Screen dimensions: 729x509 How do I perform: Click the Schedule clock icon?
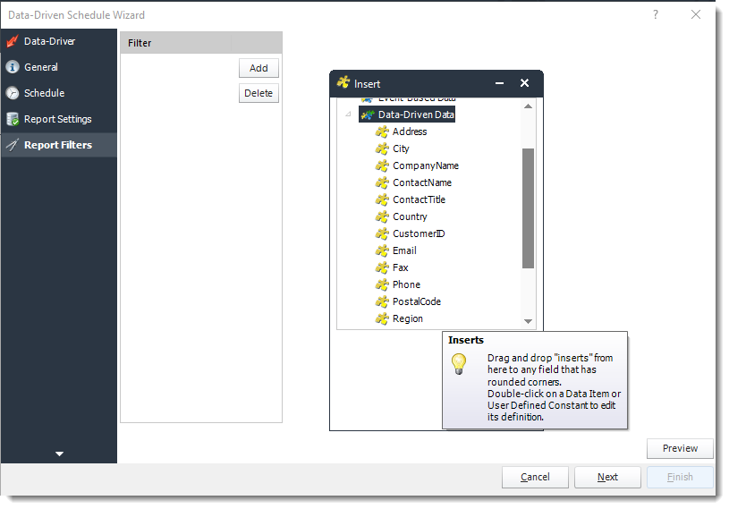tap(13, 93)
